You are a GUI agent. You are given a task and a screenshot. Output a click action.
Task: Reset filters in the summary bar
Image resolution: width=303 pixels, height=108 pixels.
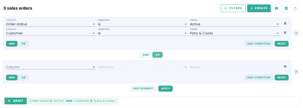pyautogui.click(x=15, y=101)
